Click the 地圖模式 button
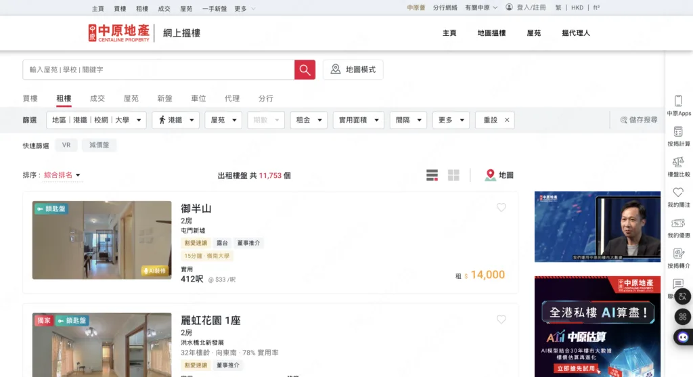693x377 pixels. click(x=353, y=70)
